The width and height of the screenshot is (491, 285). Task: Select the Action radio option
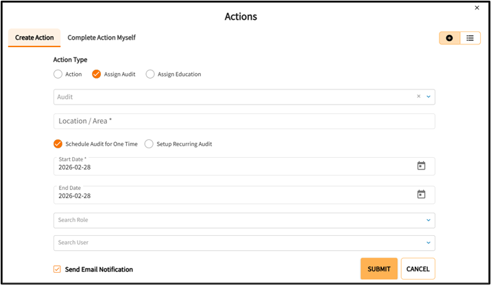pyautogui.click(x=58, y=74)
